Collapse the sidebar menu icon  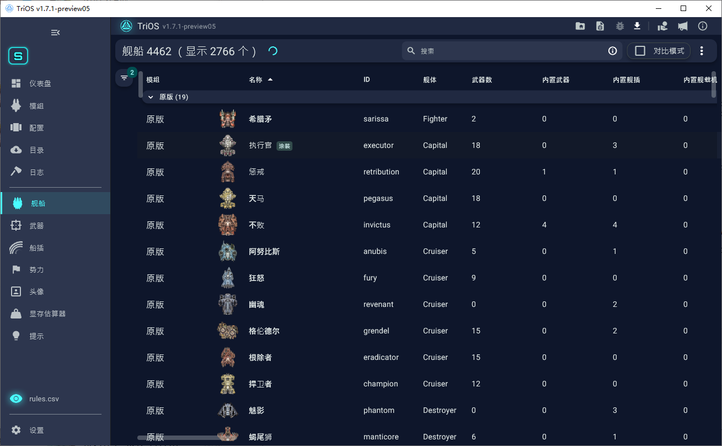[x=55, y=33]
